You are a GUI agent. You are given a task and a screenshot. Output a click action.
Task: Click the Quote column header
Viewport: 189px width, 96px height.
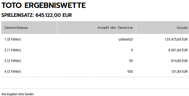click(182, 28)
